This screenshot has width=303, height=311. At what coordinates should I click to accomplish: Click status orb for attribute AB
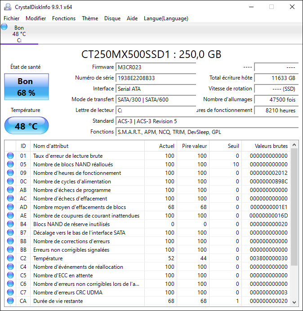coord(10,190)
